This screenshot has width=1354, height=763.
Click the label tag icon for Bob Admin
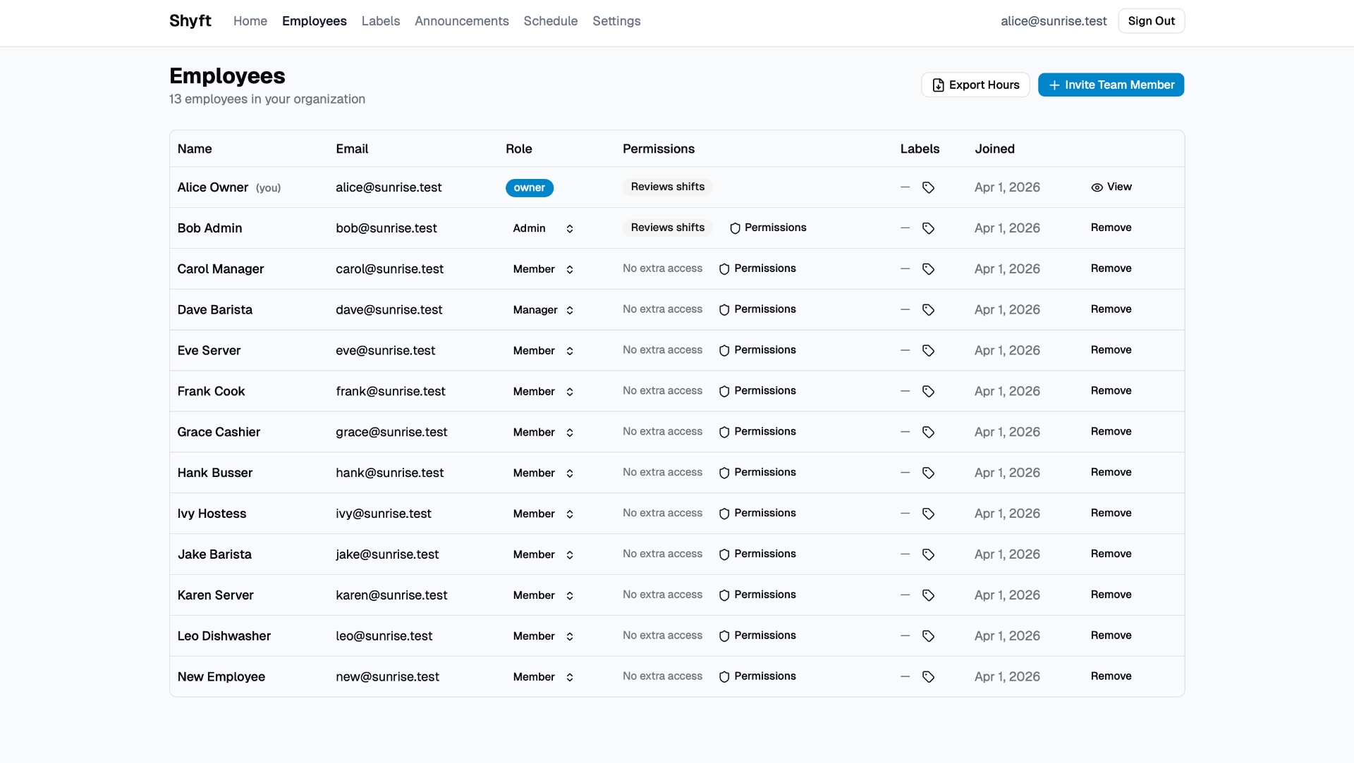point(928,228)
